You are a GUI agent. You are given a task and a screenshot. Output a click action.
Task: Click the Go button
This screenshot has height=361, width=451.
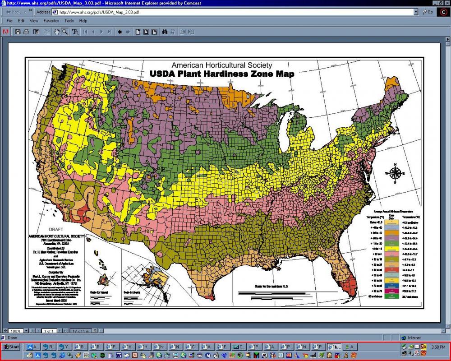428,12
